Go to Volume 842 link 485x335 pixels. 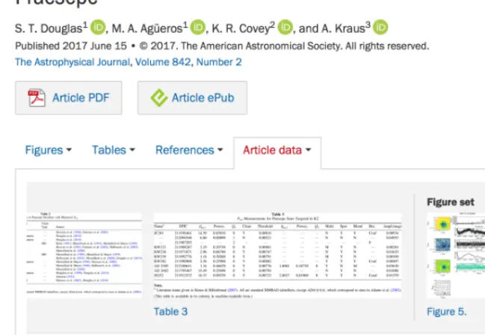click(x=163, y=62)
